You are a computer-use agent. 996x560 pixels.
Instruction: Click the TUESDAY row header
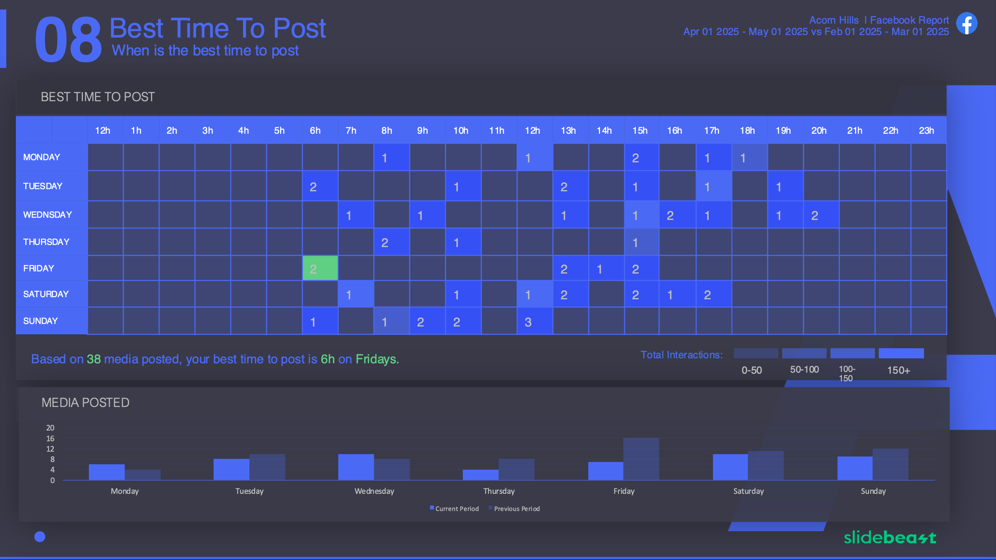coord(52,186)
